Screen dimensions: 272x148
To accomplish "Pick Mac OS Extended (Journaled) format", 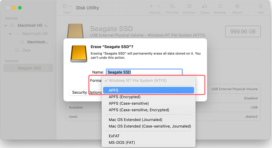I will click(x=135, y=120).
